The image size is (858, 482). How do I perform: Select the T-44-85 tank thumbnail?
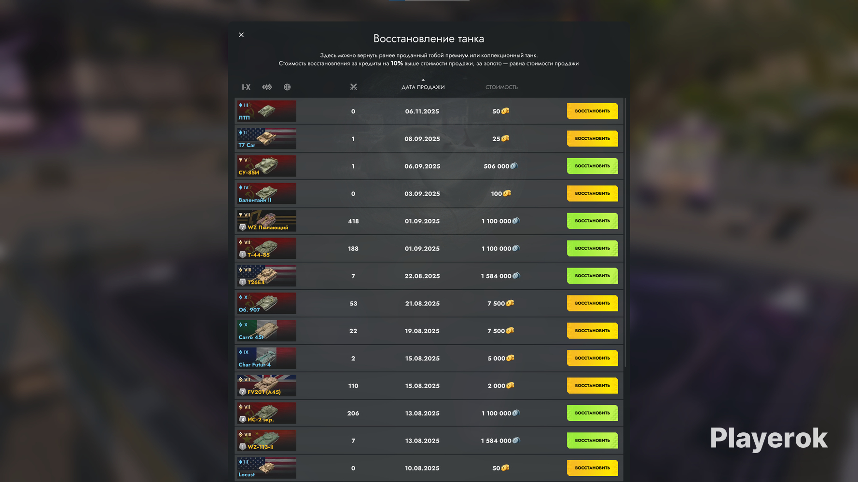(x=266, y=249)
